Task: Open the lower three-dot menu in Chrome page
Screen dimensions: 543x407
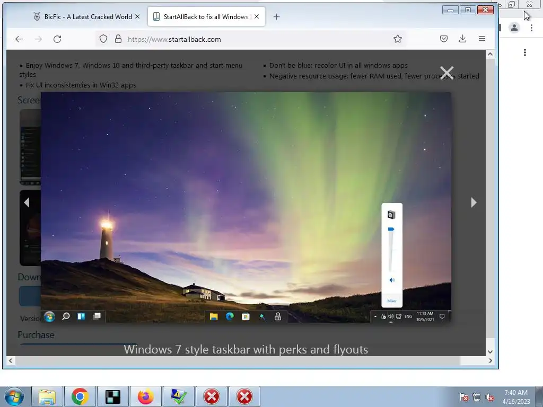Action: [x=525, y=52]
